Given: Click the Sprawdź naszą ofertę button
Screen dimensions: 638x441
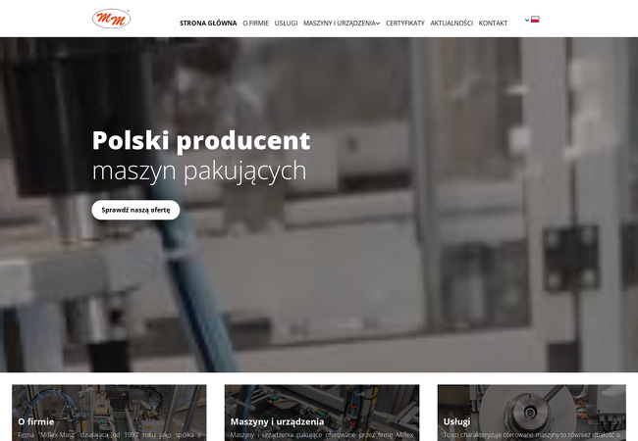Looking at the screenshot, I should pos(135,210).
